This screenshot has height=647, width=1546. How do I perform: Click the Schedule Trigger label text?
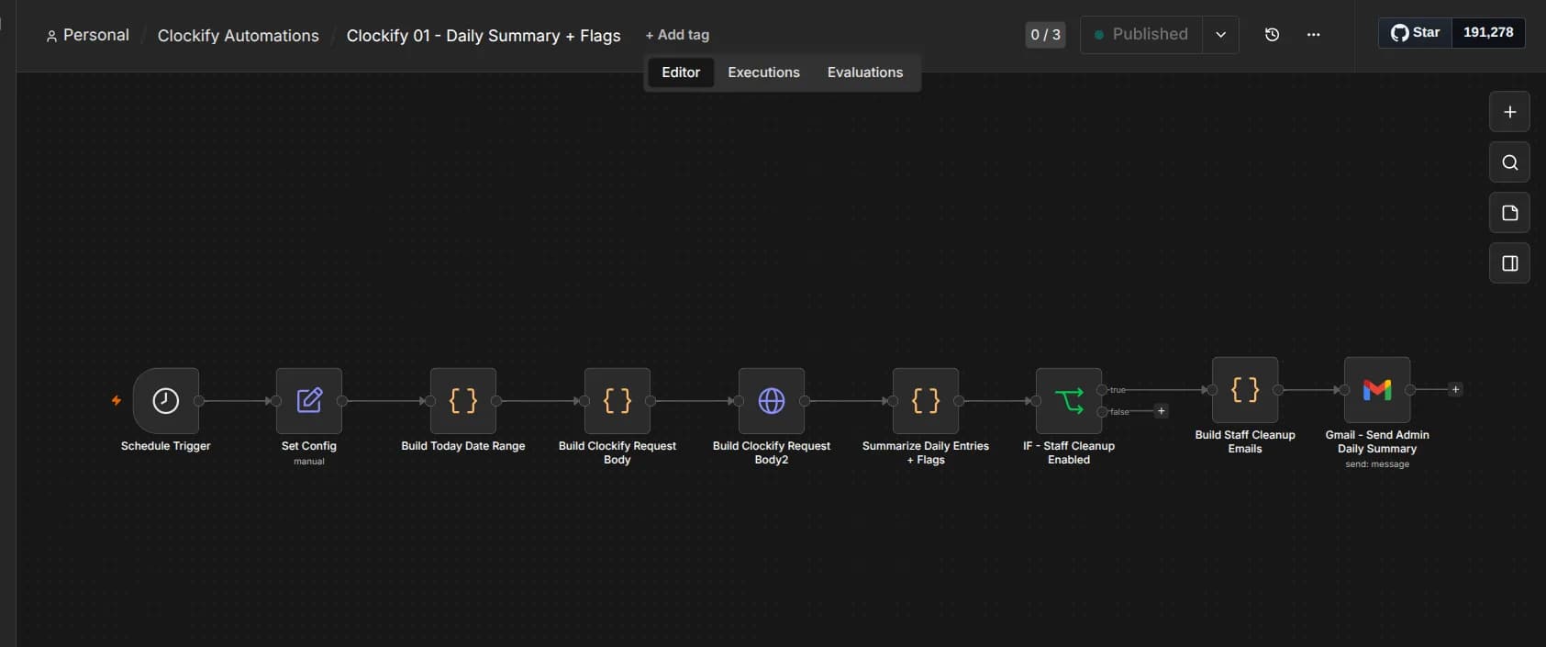(165, 446)
